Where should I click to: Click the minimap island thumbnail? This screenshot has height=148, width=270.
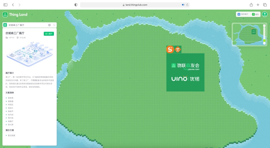click(x=248, y=34)
